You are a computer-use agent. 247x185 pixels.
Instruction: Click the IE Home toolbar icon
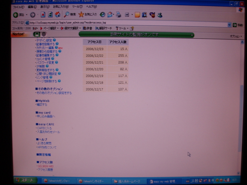click(58, 15)
